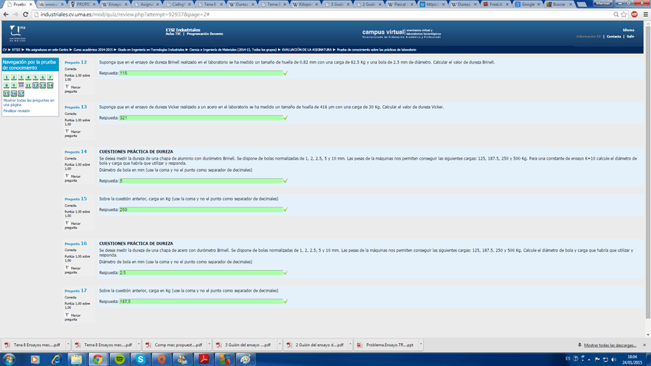The height and width of the screenshot is (366, 651).
Task: Switch to the FreeLib browser tab
Action: [x=494, y=4]
